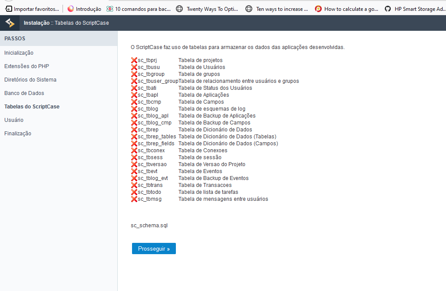446x291 pixels.
Task: Click the red X icon beside sc_tbcmp
Action: [134, 102]
